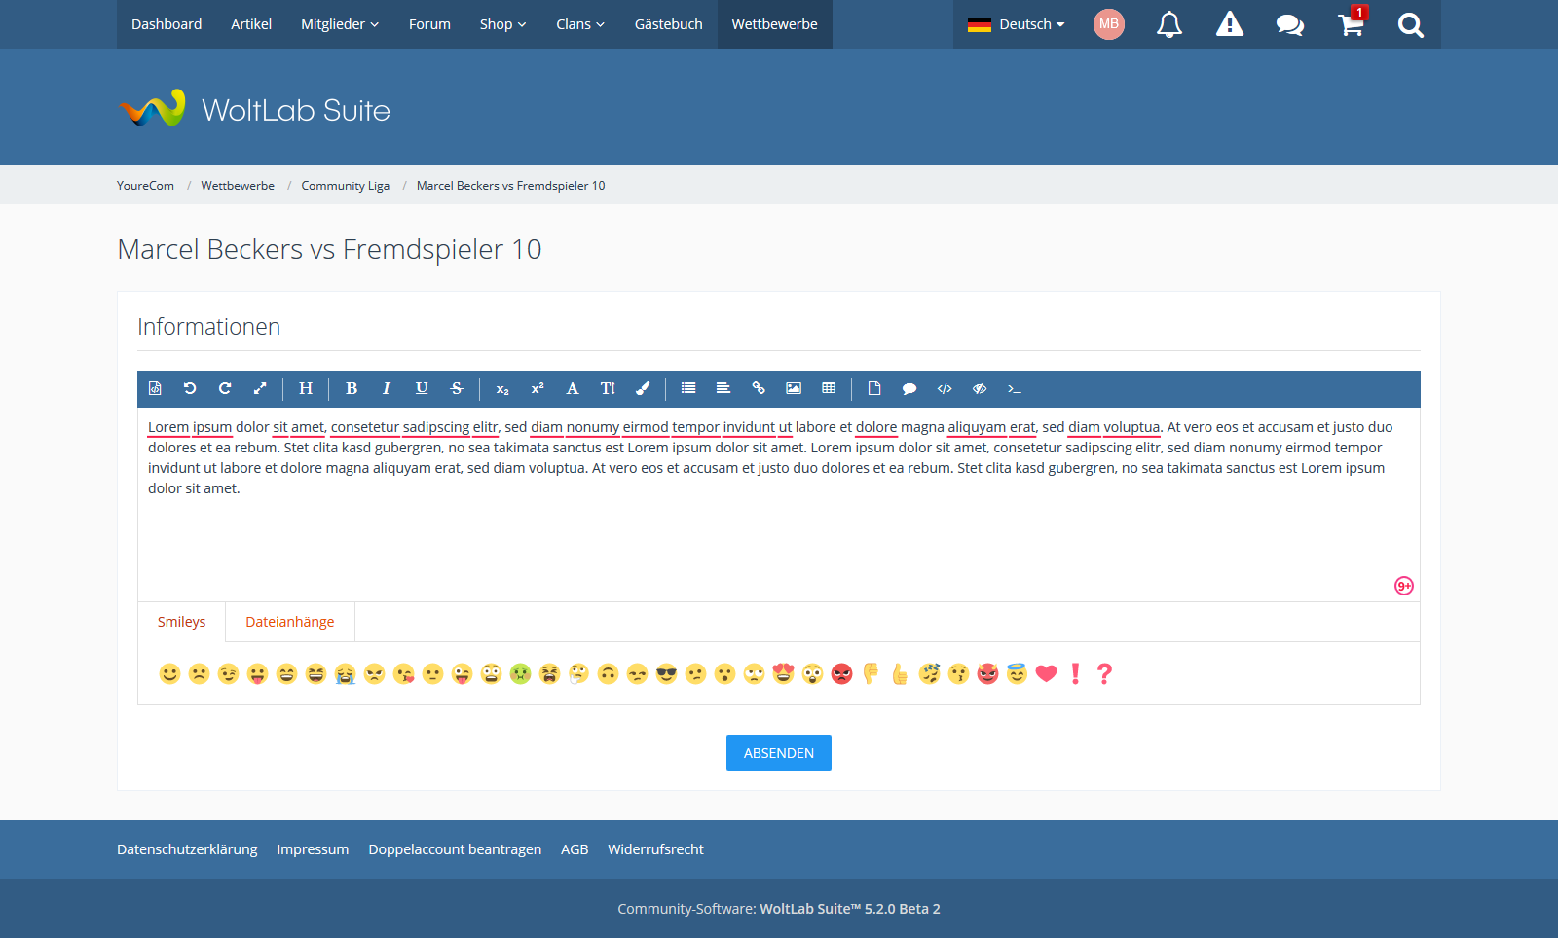The image size is (1558, 938).
Task: Toggle bold formatting
Action: click(x=352, y=388)
